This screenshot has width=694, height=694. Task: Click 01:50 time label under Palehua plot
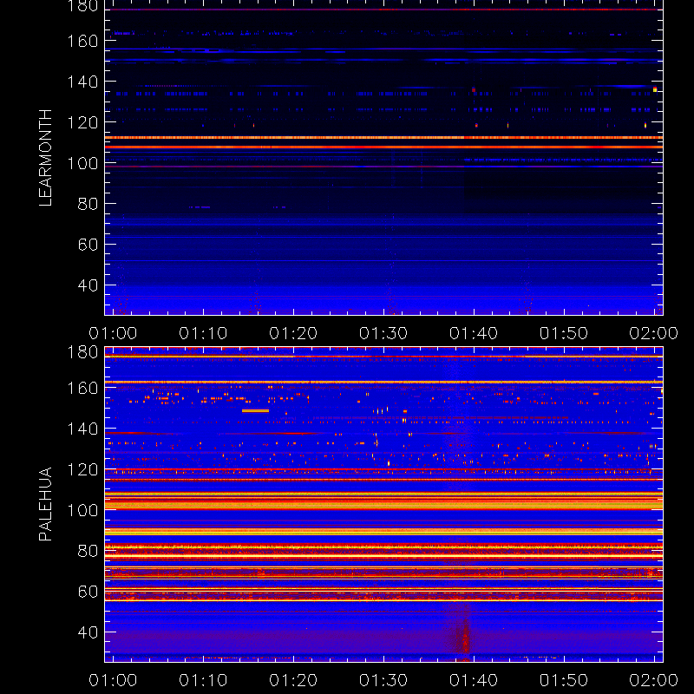tap(563, 680)
